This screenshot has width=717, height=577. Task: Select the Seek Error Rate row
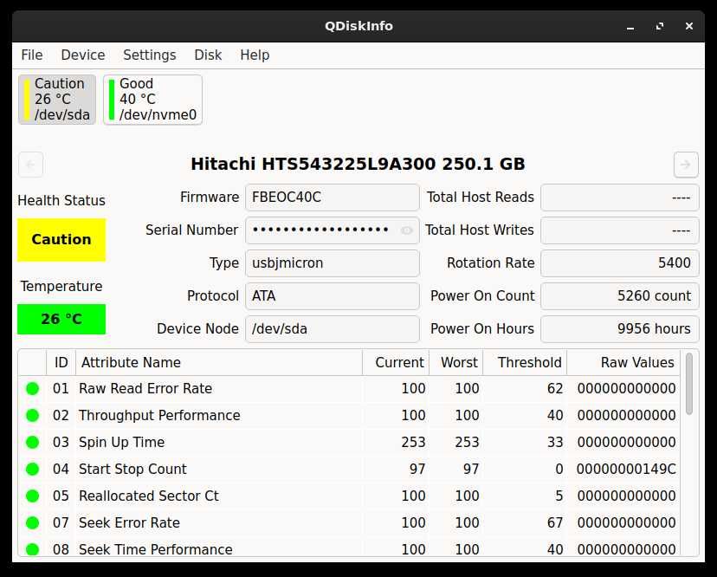(349, 523)
